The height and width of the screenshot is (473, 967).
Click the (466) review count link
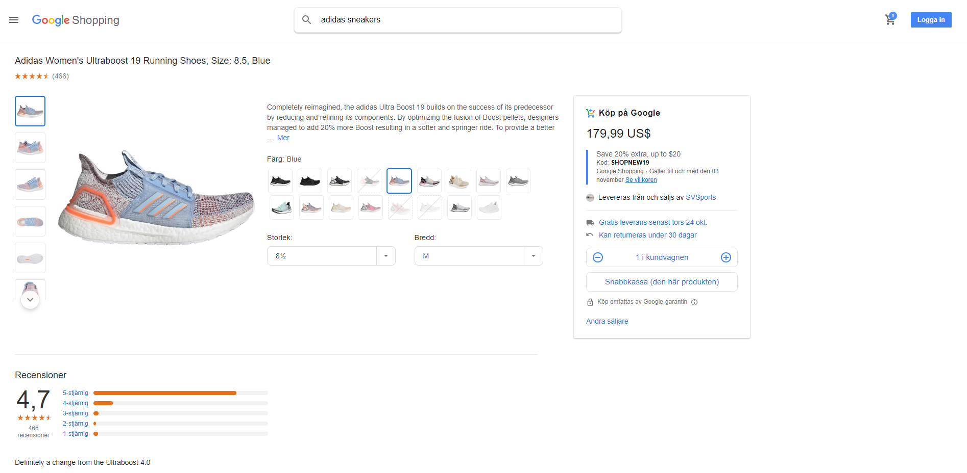tap(60, 76)
